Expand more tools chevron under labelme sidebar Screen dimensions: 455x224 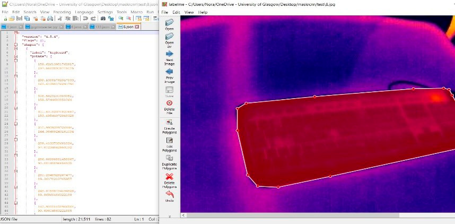click(170, 216)
